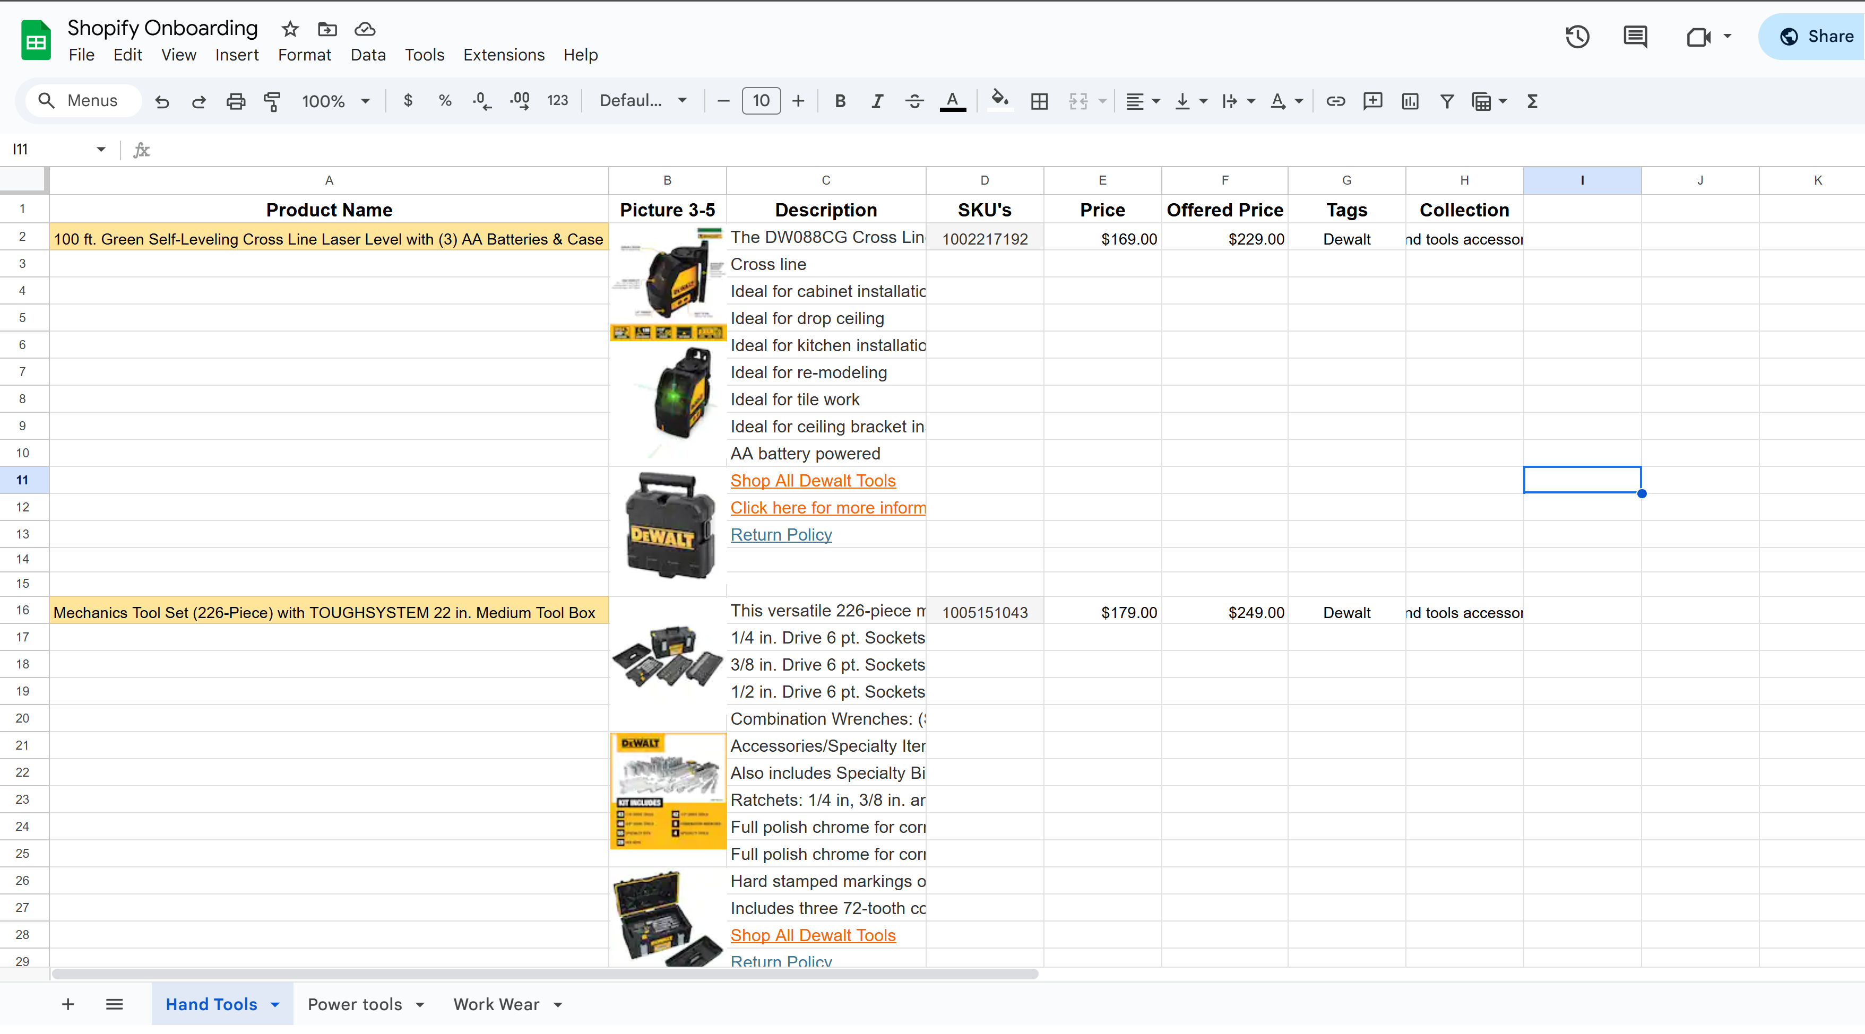Image resolution: width=1865 pixels, height=1034 pixels.
Task: Click the paint format icon
Action: (x=272, y=101)
